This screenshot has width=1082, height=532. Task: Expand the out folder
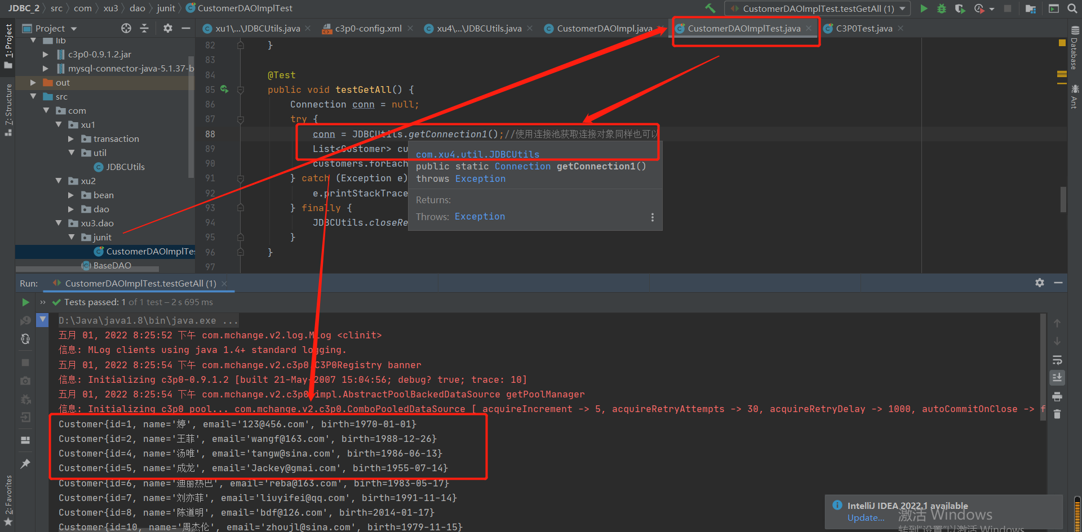pyautogui.click(x=33, y=83)
